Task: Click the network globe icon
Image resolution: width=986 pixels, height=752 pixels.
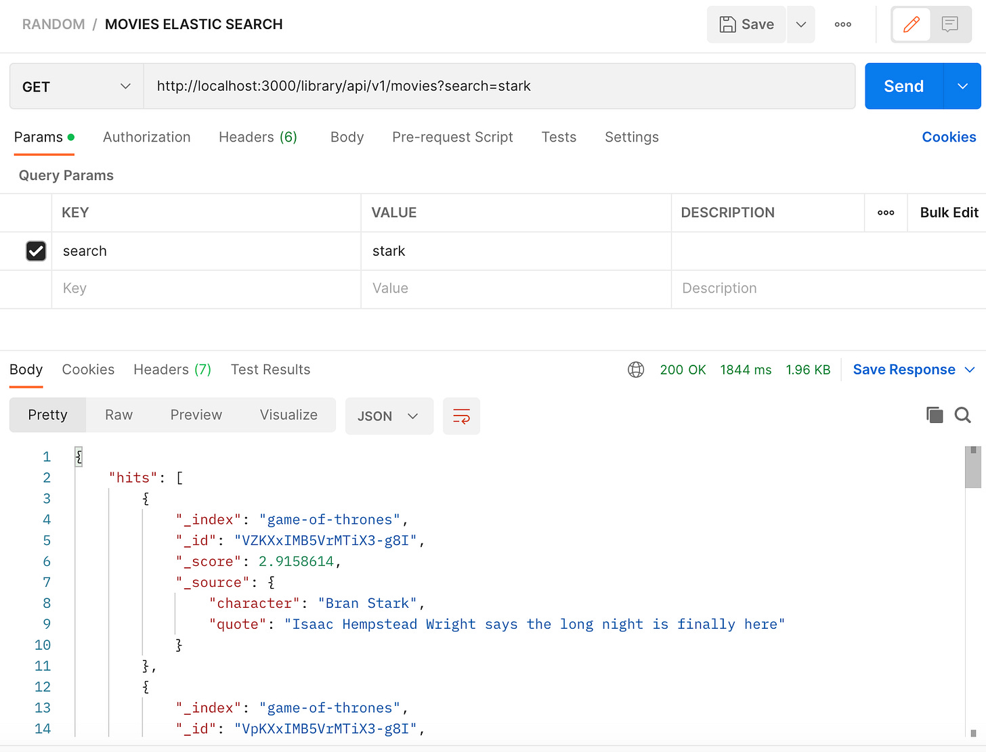Action: coord(636,370)
